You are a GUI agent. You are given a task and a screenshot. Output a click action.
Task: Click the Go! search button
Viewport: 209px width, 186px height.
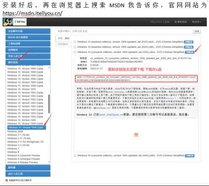(x=197, y=31)
